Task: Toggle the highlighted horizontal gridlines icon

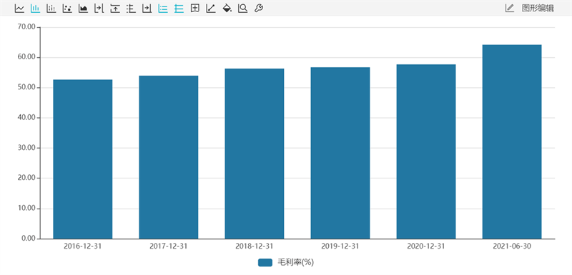Action: pos(179,9)
